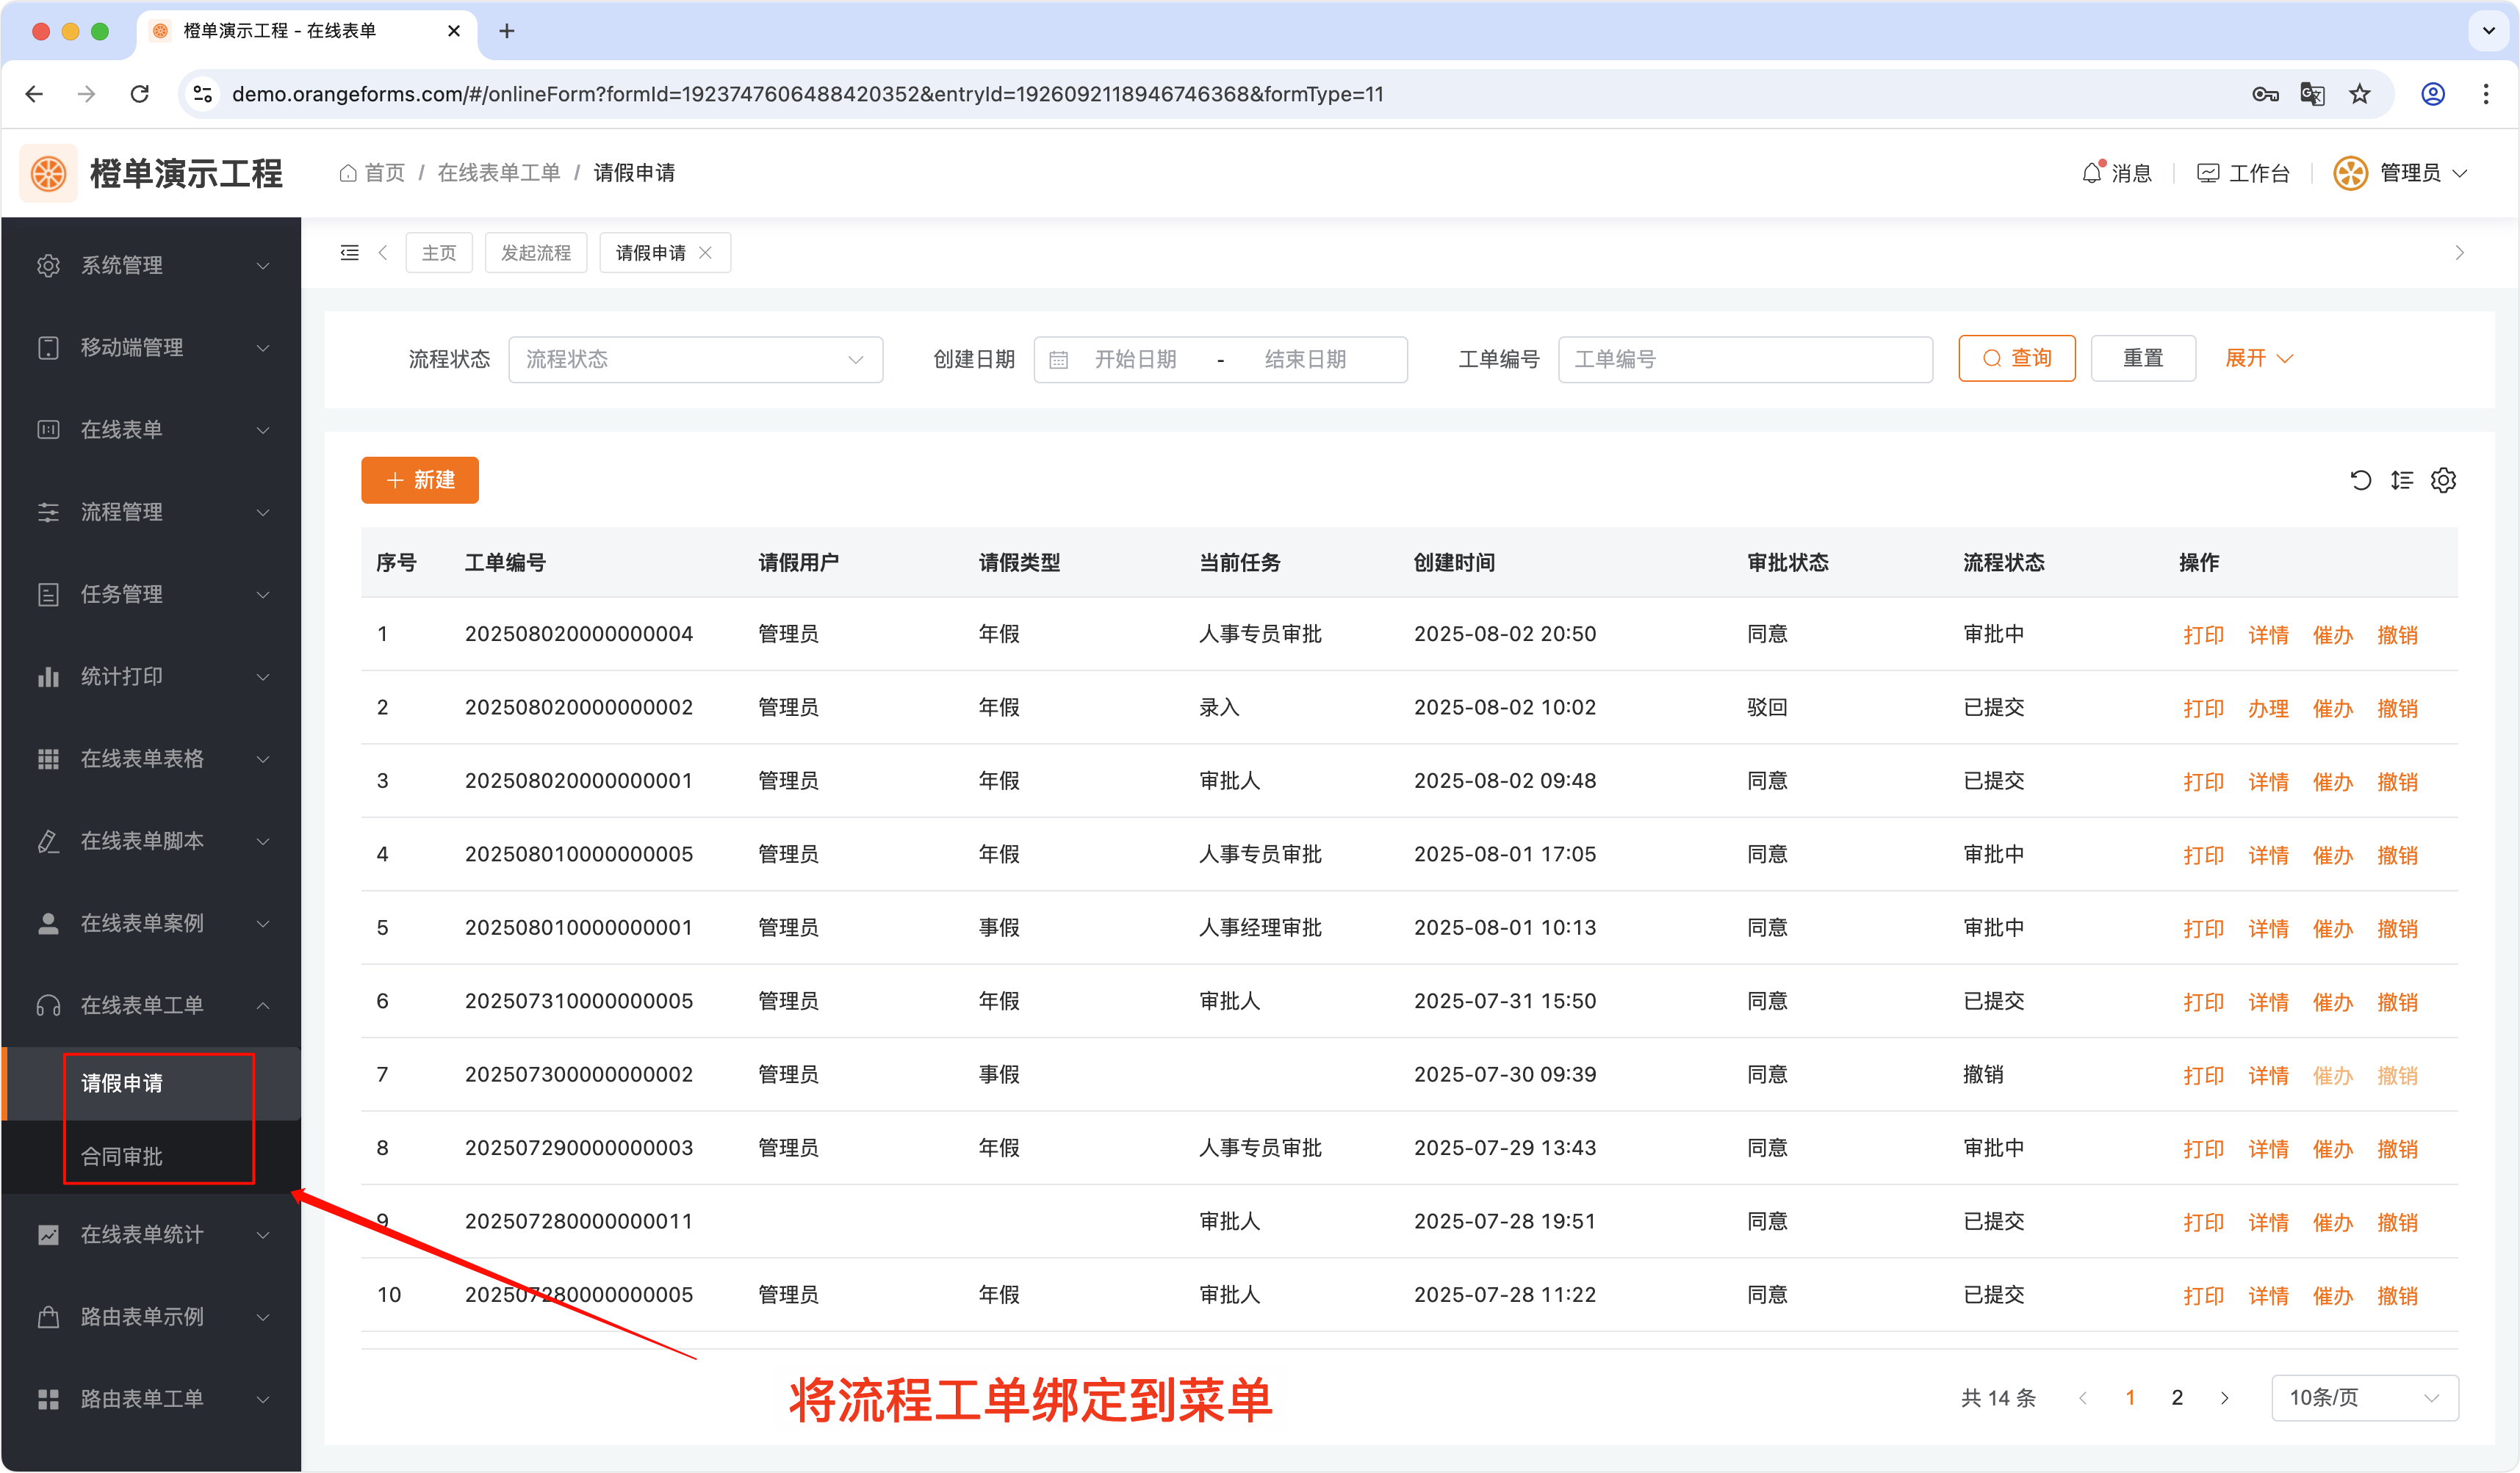2520x1473 pixels.
Task: Select the 请假申请 submenu item
Action: 151,1085
